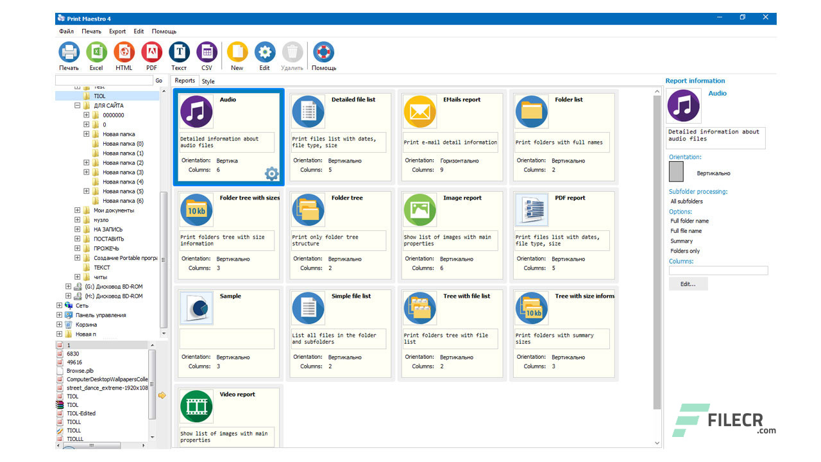Expand the музло folder

78,219
